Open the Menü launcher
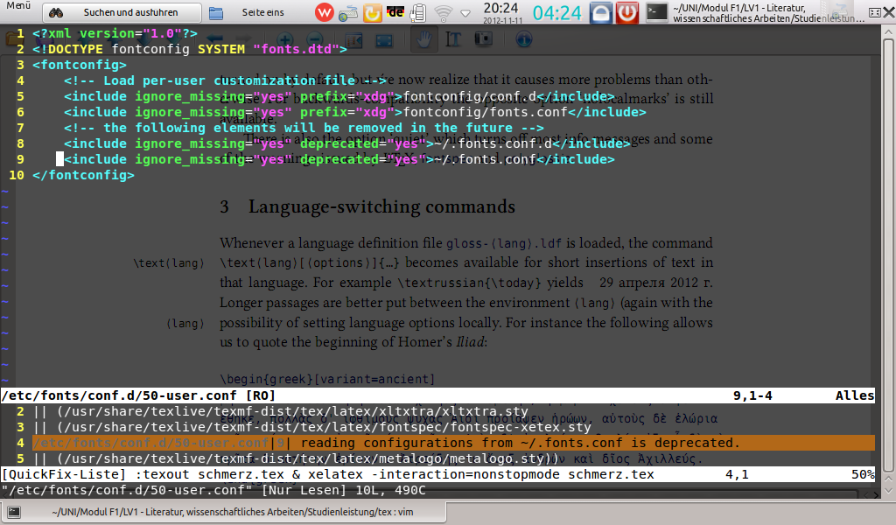This screenshot has height=525, width=896. pos(19,6)
